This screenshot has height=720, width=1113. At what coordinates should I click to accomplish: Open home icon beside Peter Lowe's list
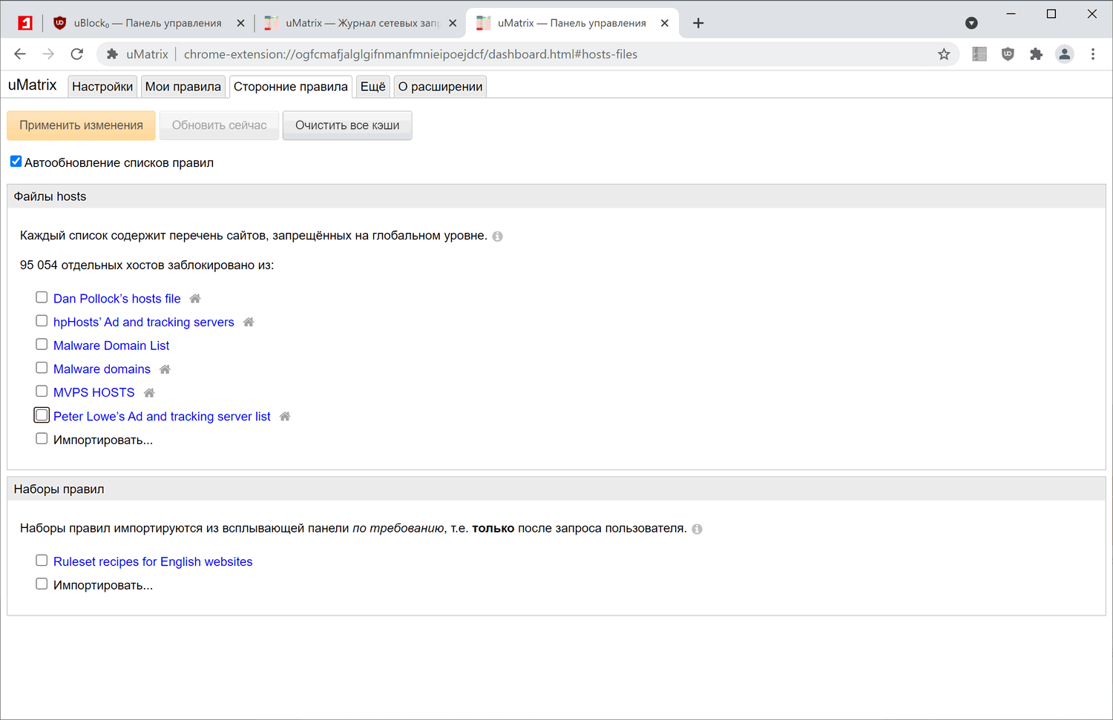pos(285,417)
